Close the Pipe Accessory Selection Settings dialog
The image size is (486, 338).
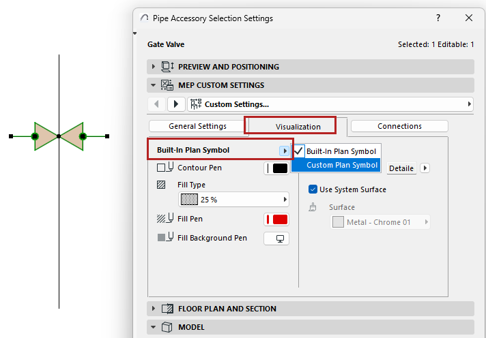(469, 18)
